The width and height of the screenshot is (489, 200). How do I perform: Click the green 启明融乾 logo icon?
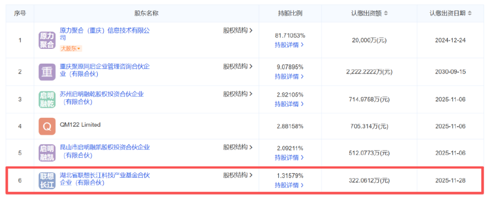pyautogui.click(x=47, y=99)
